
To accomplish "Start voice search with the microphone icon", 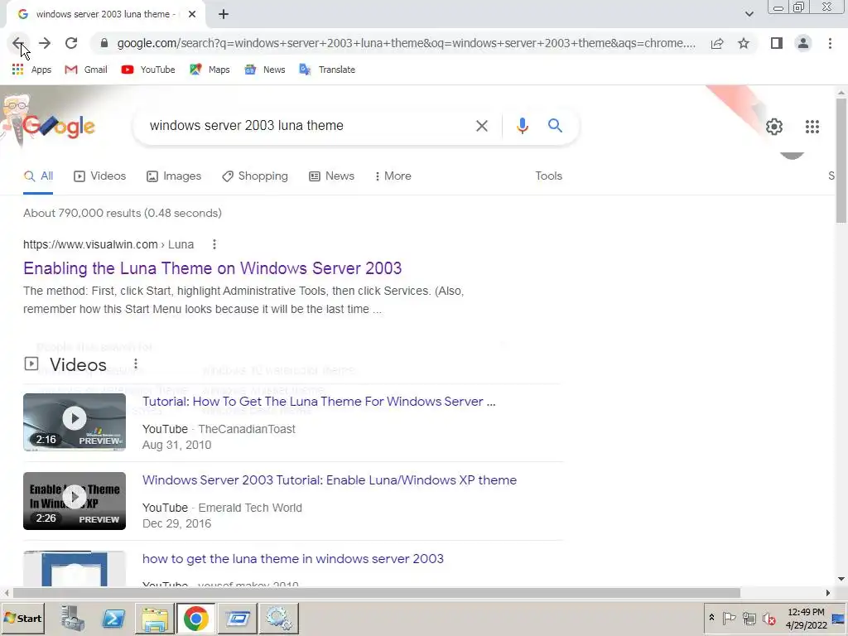I will [x=522, y=126].
